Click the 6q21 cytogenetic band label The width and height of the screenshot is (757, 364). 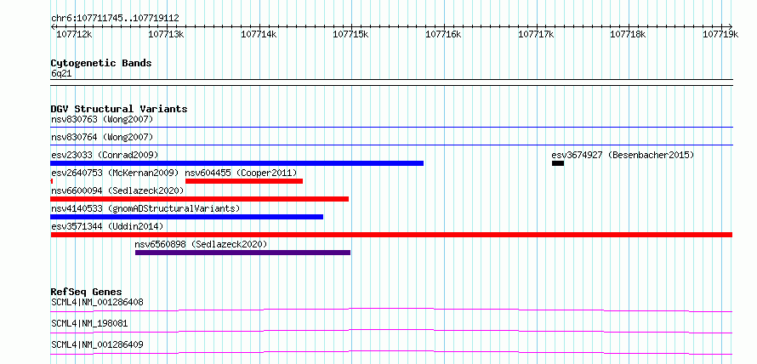pos(62,74)
